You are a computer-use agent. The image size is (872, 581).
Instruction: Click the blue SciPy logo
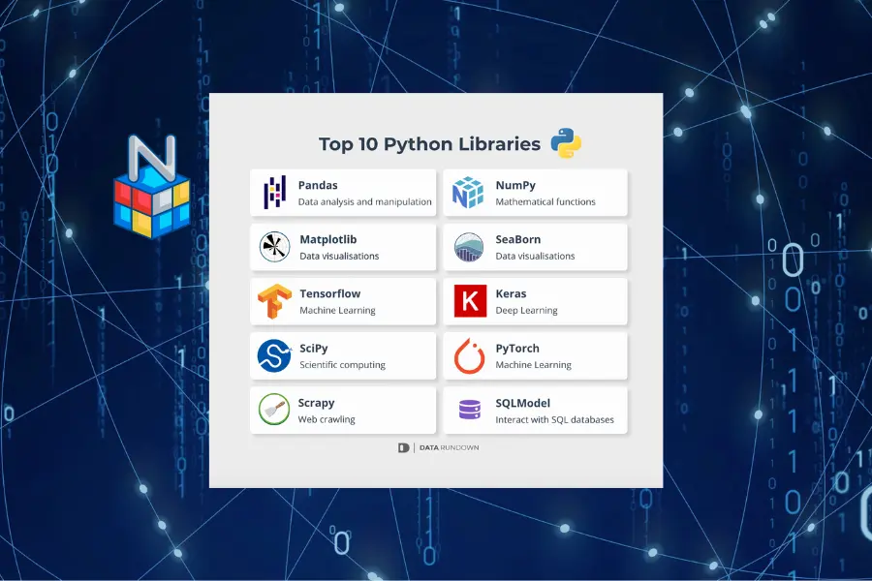(x=275, y=355)
